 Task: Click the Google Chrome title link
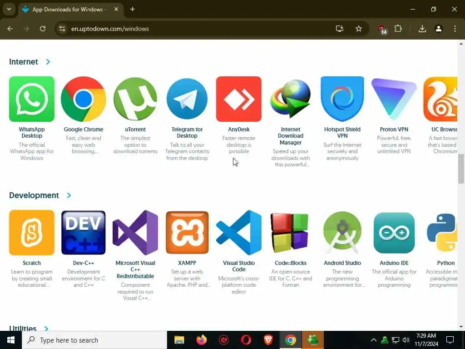click(x=84, y=130)
